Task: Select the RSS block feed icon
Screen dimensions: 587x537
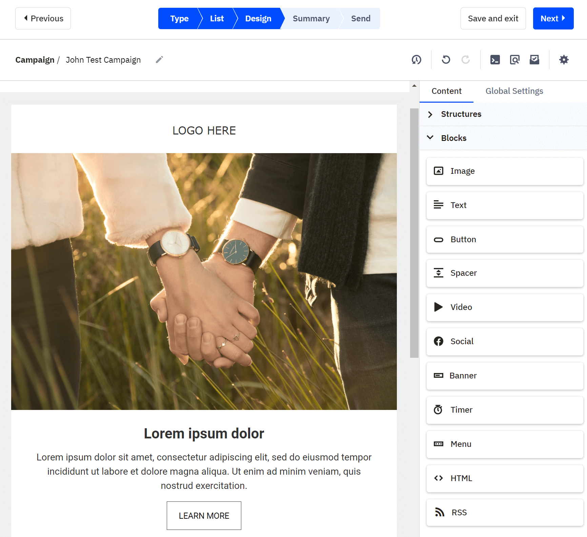Action: [440, 512]
